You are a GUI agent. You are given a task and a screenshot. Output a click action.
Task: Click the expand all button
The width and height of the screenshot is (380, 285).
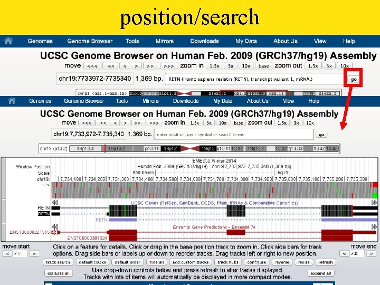click(321, 273)
